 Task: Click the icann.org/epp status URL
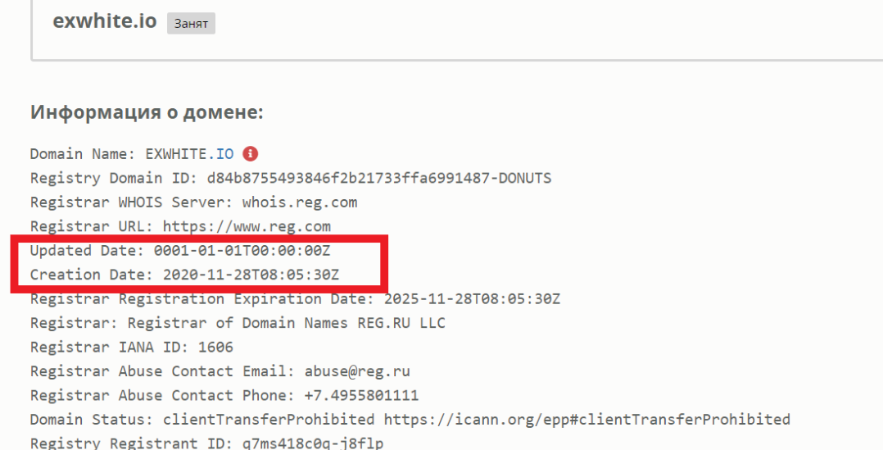click(x=587, y=420)
